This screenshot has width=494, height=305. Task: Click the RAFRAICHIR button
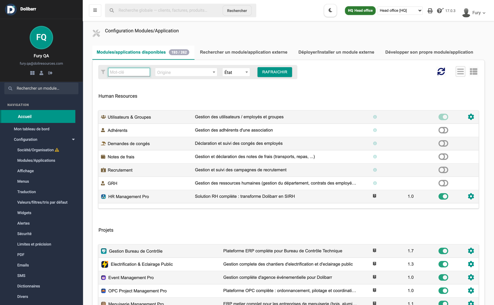click(x=275, y=72)
